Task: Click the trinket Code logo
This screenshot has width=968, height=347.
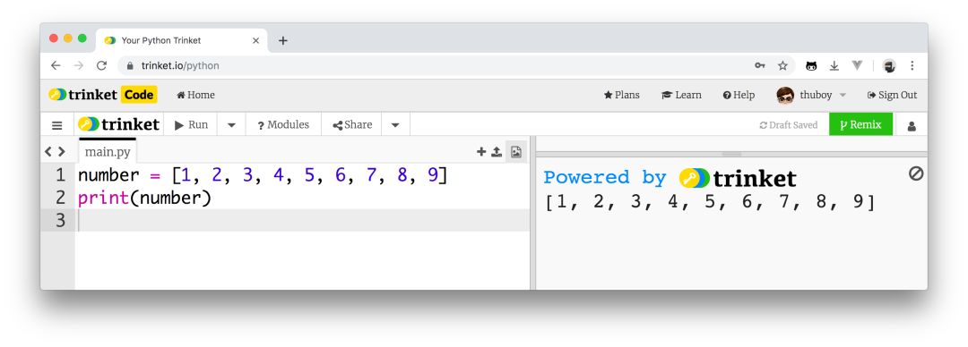Action: click(102, 95)
